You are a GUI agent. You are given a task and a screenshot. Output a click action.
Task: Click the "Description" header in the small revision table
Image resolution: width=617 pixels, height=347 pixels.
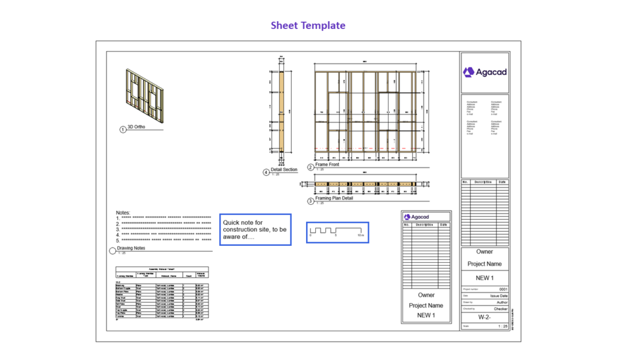425,225
